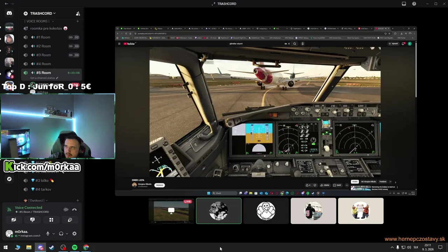
Task: Start an activity from voice panel
Action: 51,220
